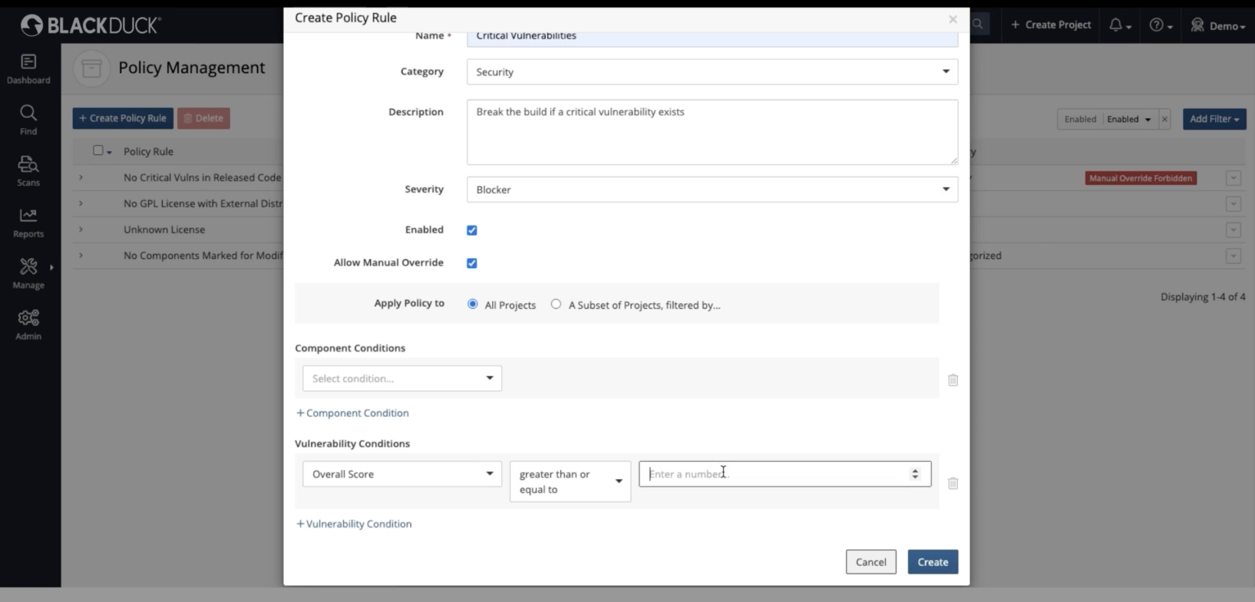Open the Dashboard sidebar icon
The width and height of the screenshot is (1255, 602).
coord(28,69)
